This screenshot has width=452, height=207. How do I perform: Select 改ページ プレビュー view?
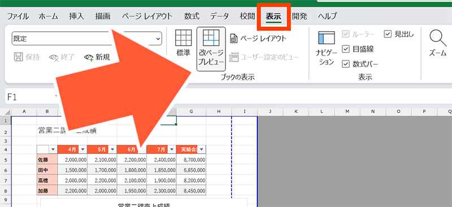click(x=211, y=49)
